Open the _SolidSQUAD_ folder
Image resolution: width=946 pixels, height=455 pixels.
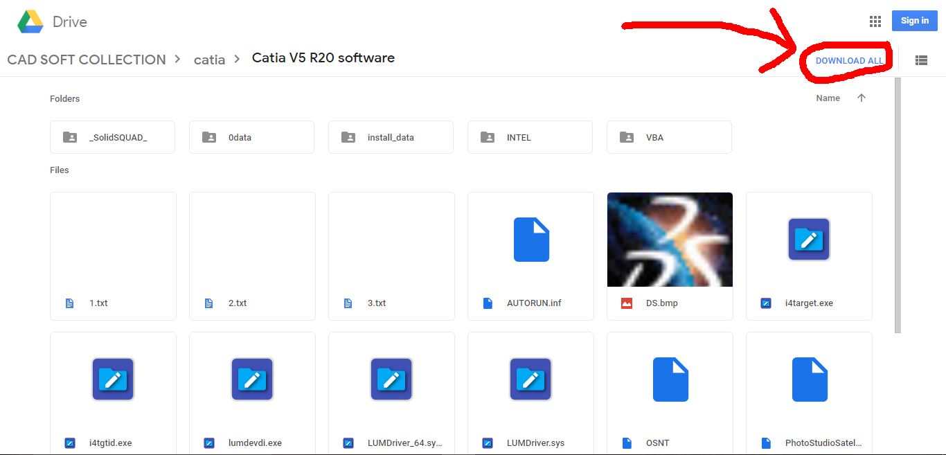point(112,137)
